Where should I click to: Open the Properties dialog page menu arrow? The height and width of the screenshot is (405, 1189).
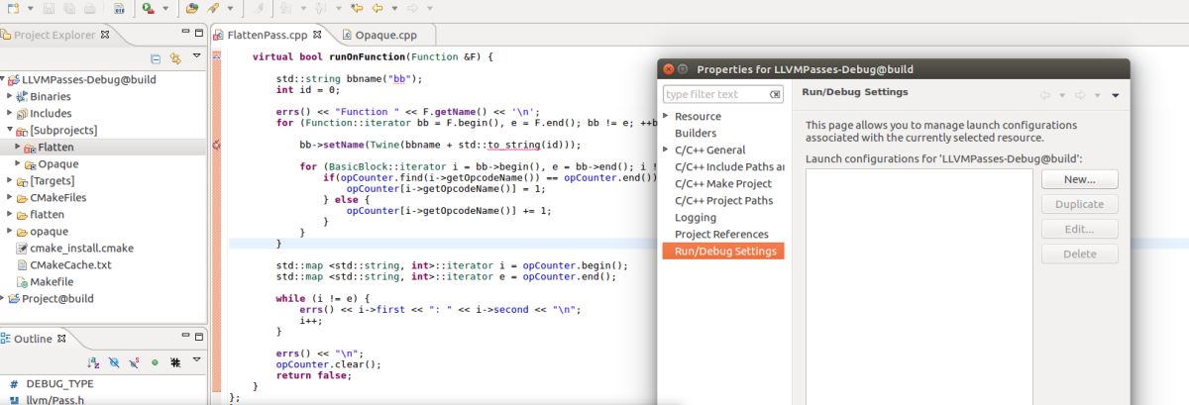(x=1115, y=95)
